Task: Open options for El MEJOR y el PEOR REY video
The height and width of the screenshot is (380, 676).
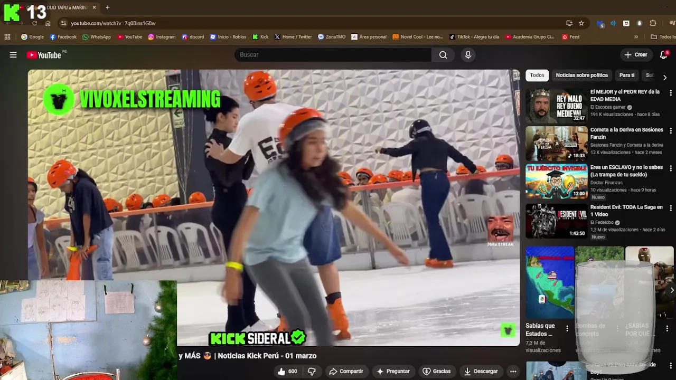Action: point(671,93)
